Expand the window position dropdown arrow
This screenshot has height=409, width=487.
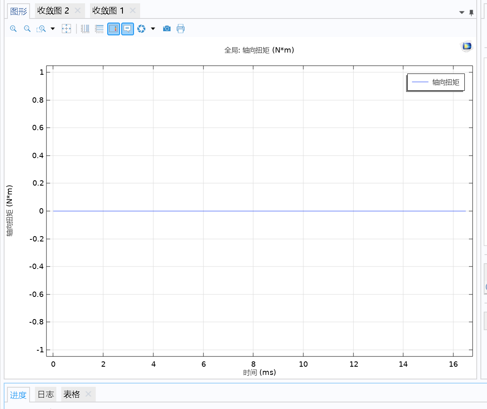pyautogui.click(x=462, y=13)
